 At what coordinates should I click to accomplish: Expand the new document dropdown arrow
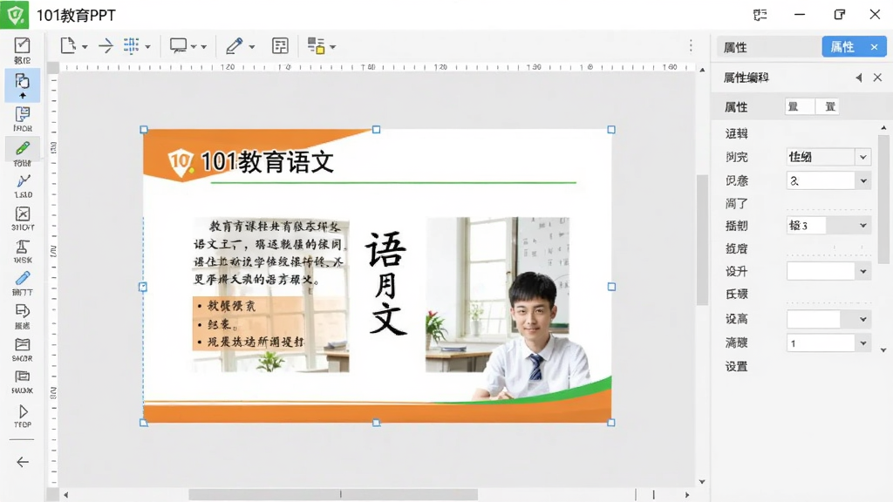point(85,47)
